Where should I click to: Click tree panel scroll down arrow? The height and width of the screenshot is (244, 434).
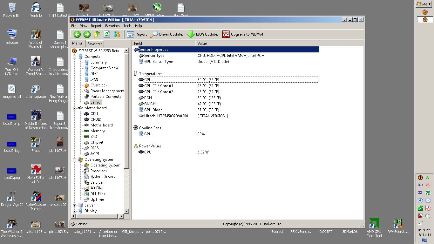point(126,211)
